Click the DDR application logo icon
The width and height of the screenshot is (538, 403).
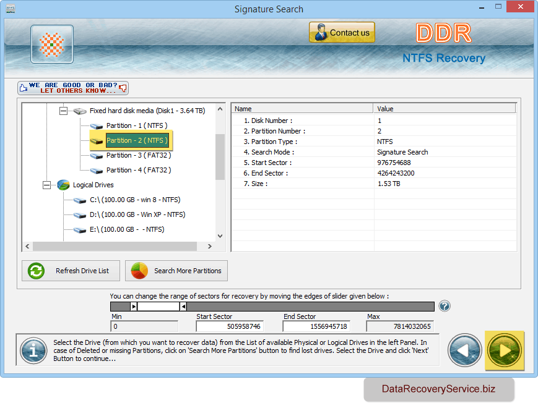tap(52, 45)
